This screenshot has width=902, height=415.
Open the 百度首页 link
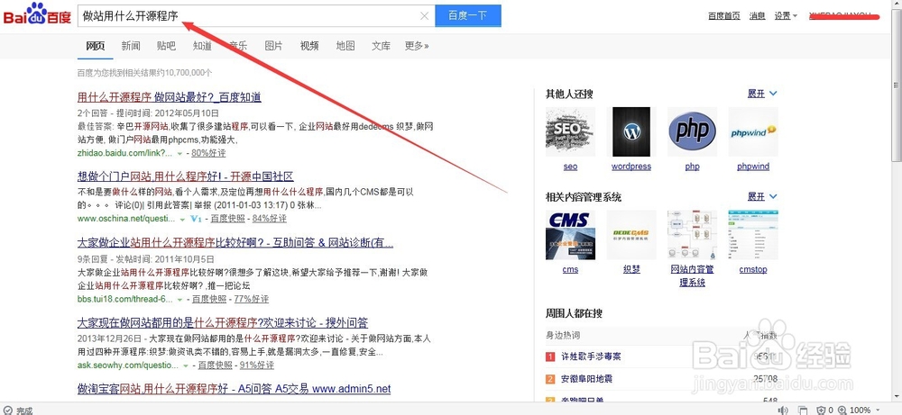[723, 16]
